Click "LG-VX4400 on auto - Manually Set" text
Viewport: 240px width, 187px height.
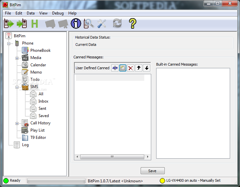(x=193, y=180)
